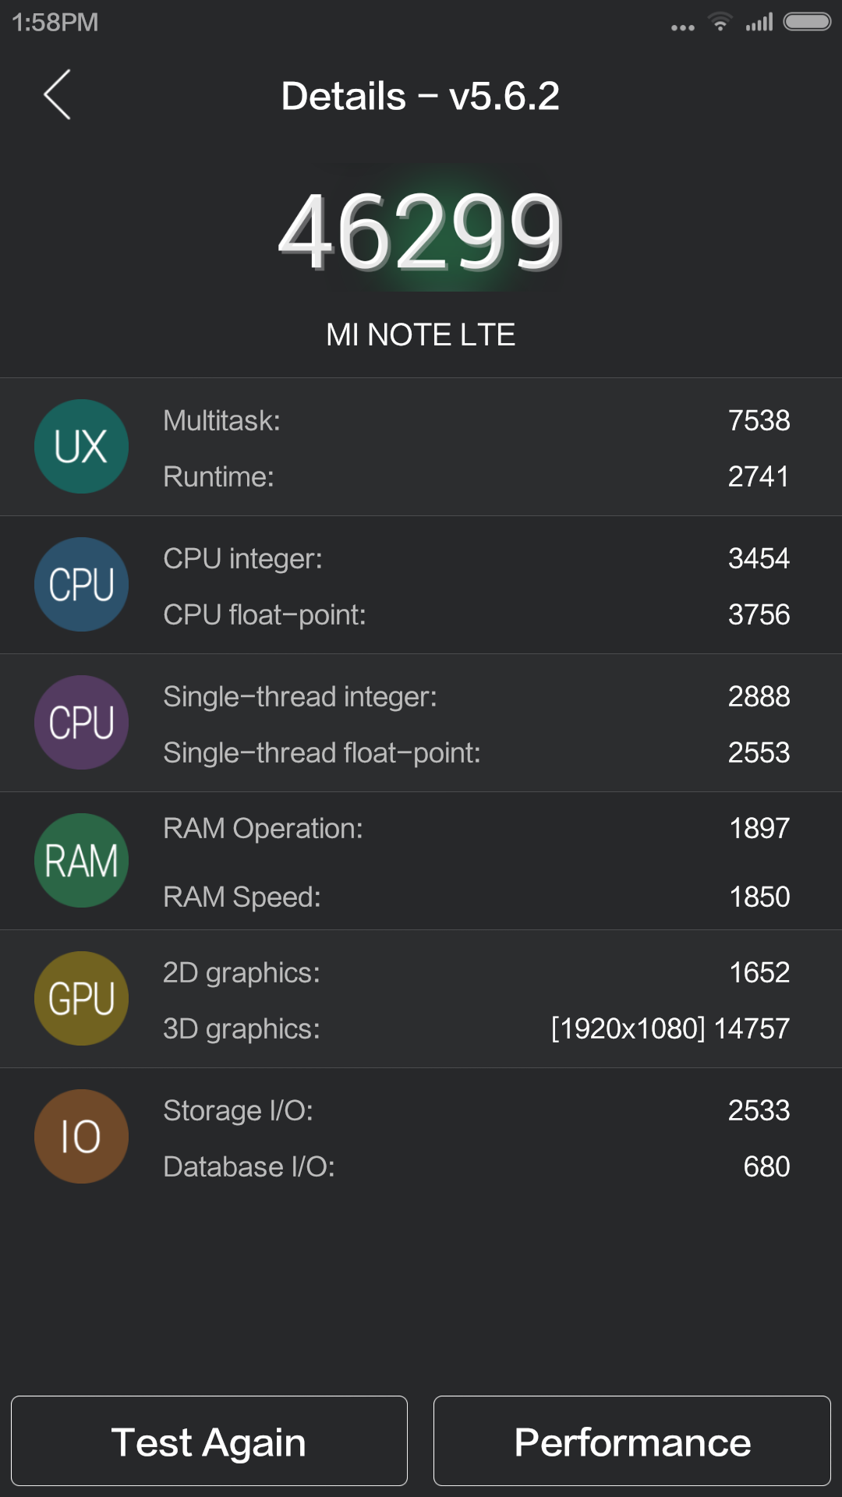Tap the three-dots status bar indicator
Viewport: 842px width, 1497px height.
coord(683,27)
